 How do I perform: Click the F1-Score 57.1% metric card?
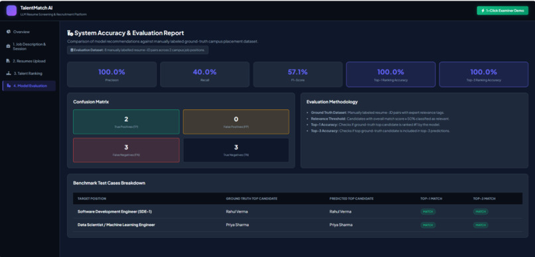pos(298,75)
